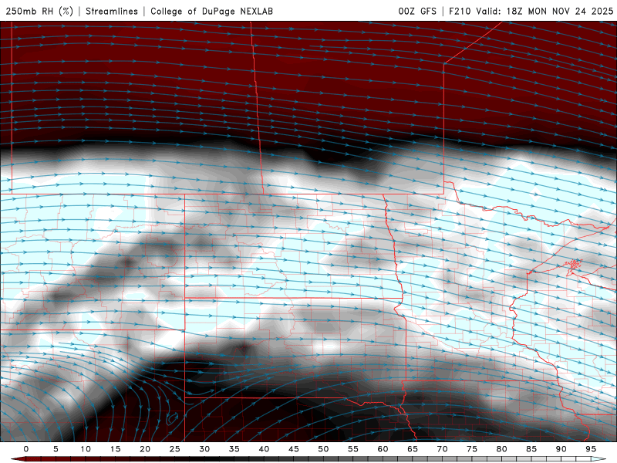
Task: Click the "75" colorbar scale label
Action: coord(472,449)
